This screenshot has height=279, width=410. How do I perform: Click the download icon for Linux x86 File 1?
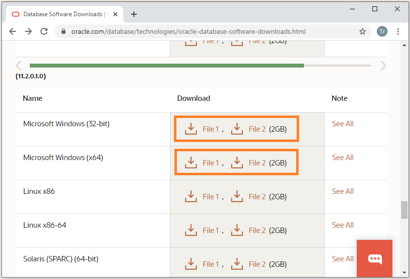point(191,196)
